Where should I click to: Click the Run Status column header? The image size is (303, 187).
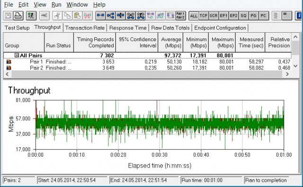tap(59, 42)
